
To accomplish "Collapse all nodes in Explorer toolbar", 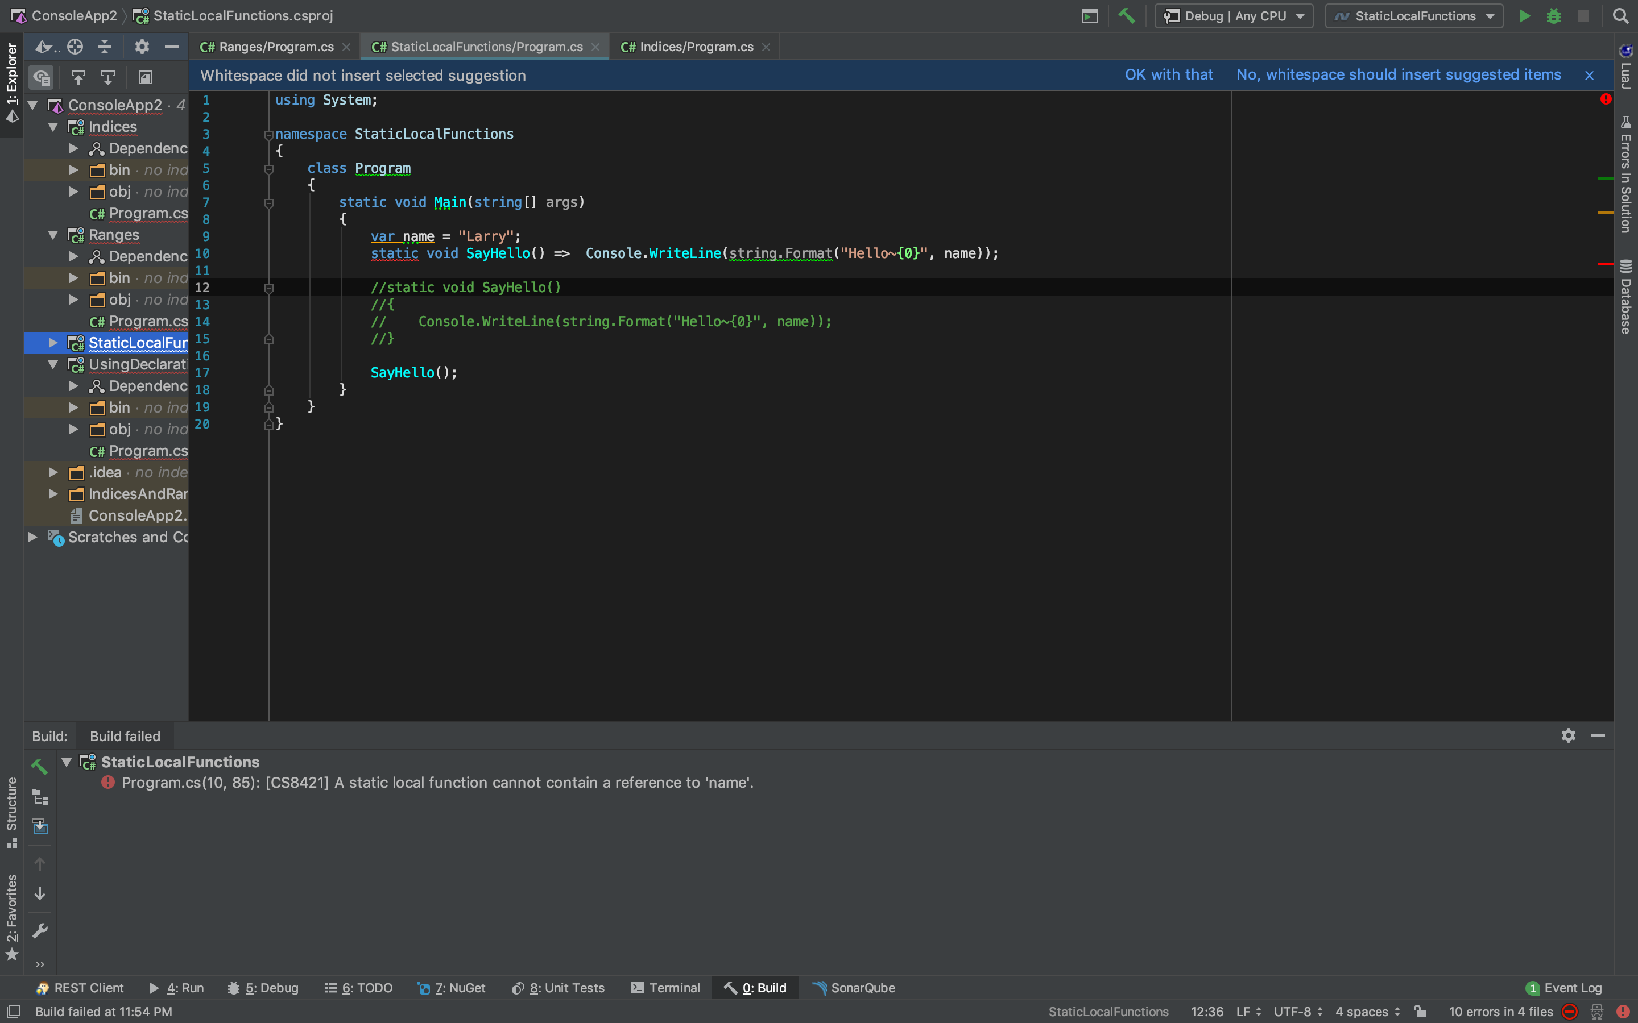I will [104, 47].
